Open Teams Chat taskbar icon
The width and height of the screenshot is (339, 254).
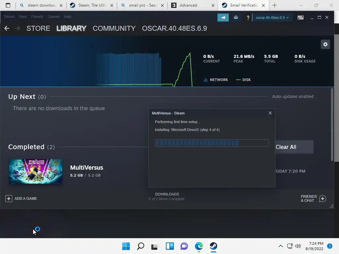[184, 246]
